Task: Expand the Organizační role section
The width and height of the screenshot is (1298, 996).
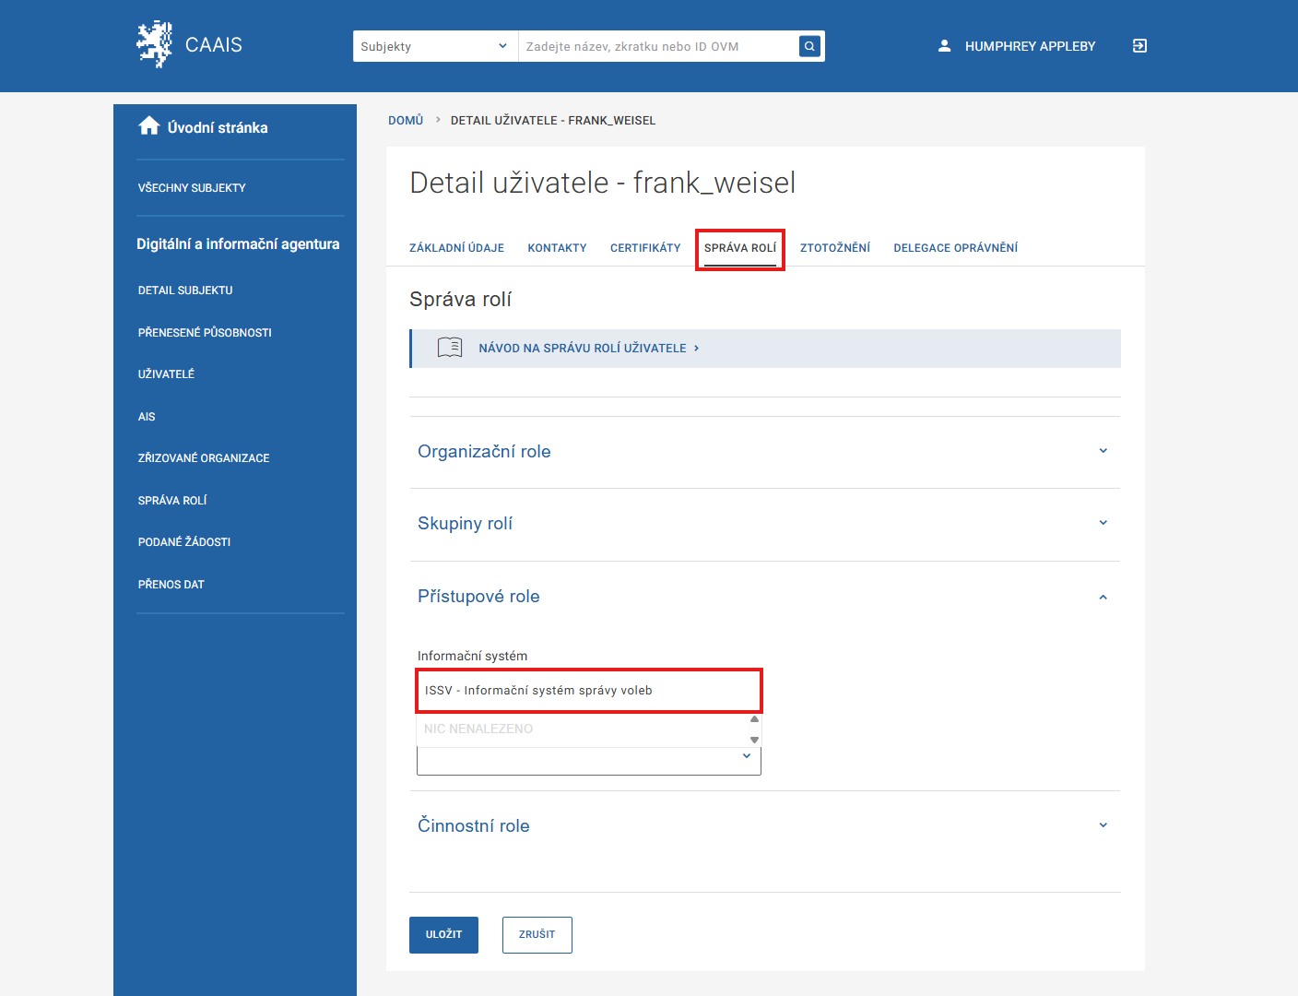Action: (1103, 451)
